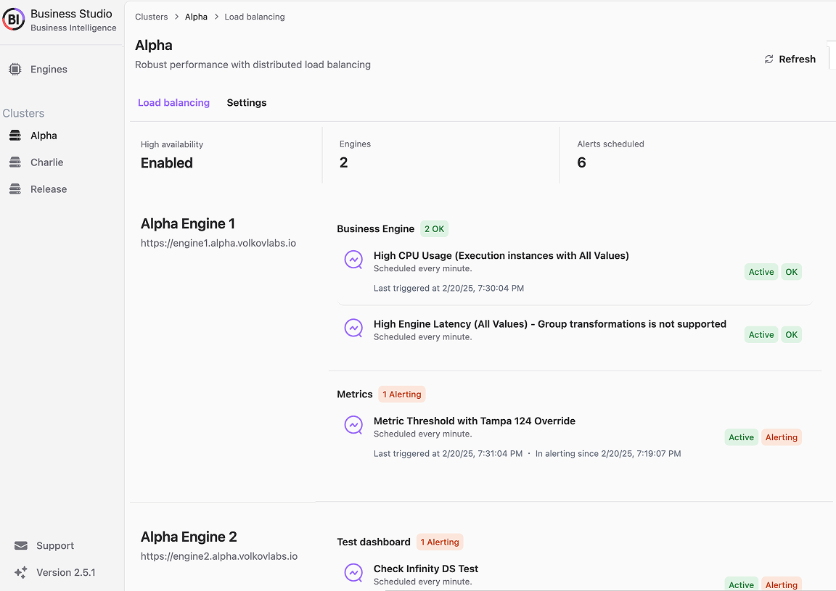Click the Version 2.5.1 entry

tap(65, 572)
